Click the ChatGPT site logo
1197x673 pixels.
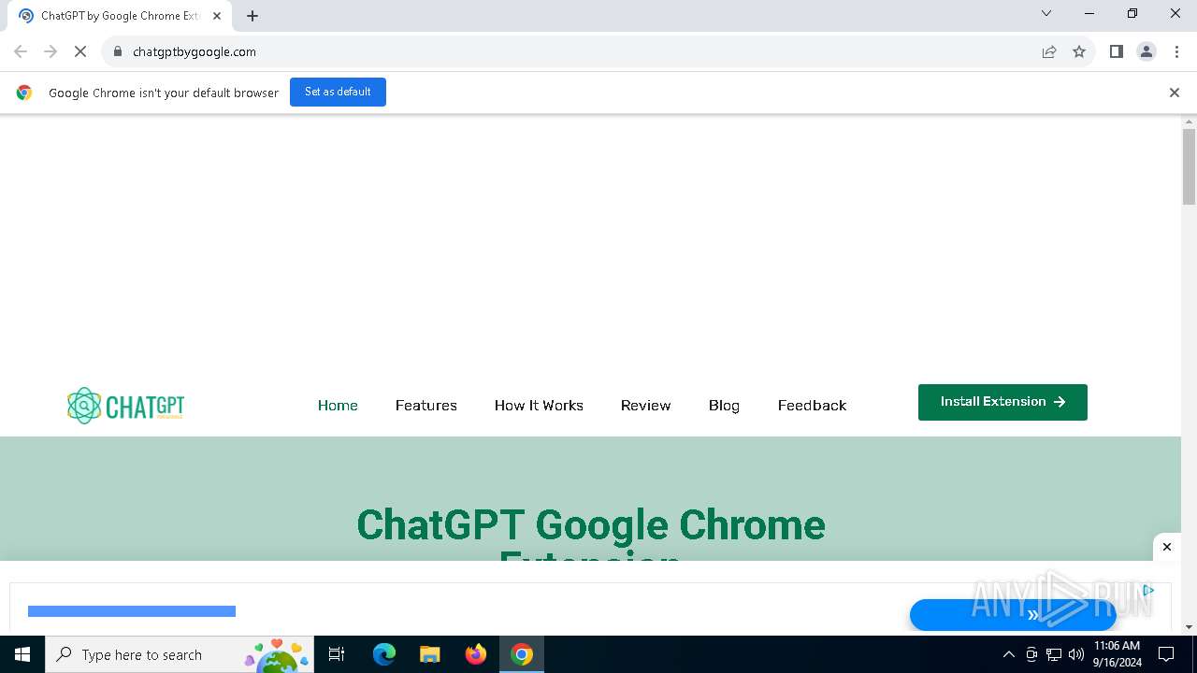click(125, 406)
